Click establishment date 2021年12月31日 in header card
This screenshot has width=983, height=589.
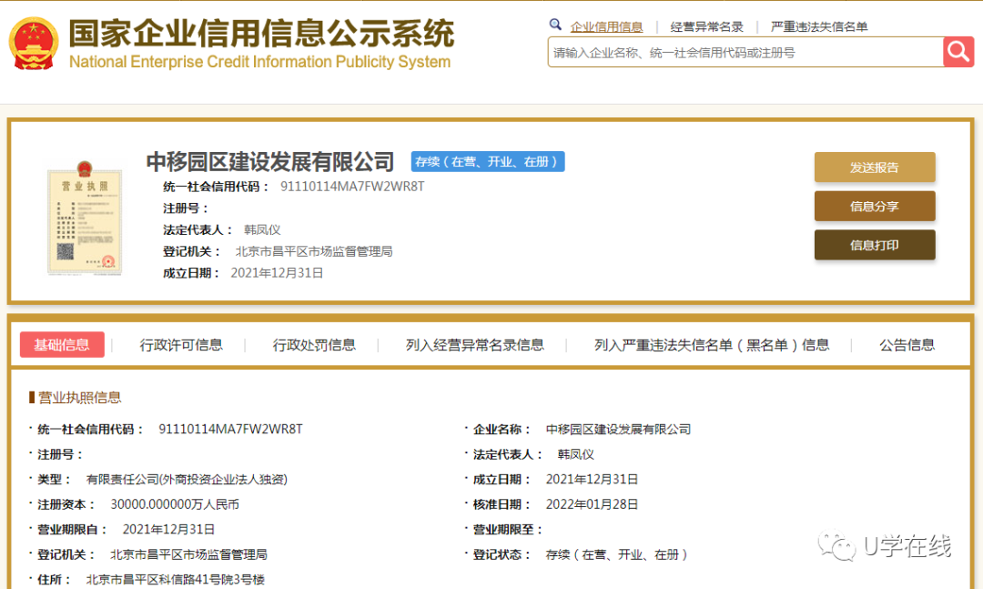click(x=277, y=273)
